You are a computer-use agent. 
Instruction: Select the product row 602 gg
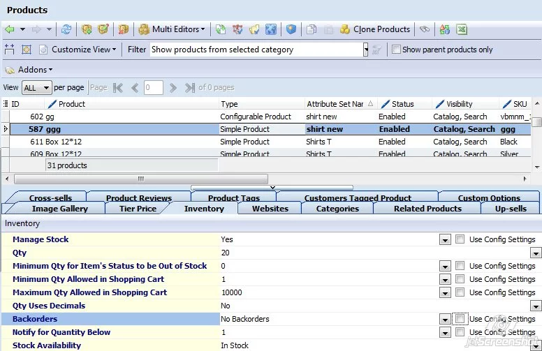pos(270,117)
